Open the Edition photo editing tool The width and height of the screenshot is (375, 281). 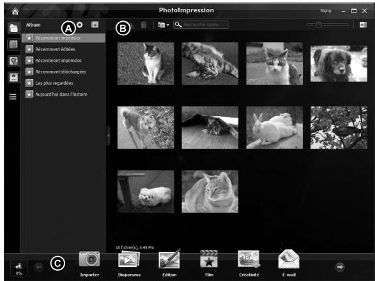point(169,263)
